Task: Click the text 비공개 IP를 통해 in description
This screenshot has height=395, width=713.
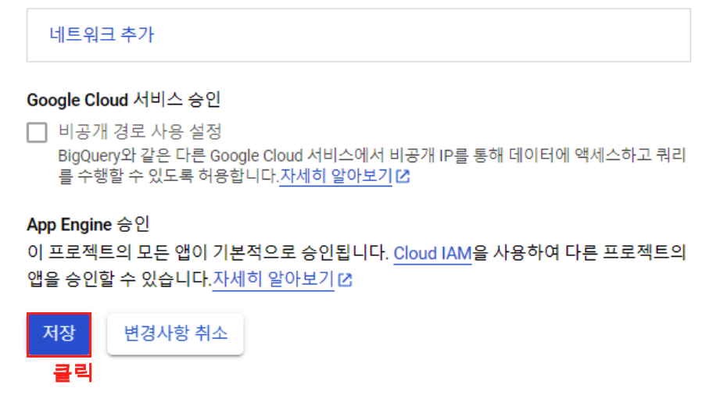Action: 447,155
